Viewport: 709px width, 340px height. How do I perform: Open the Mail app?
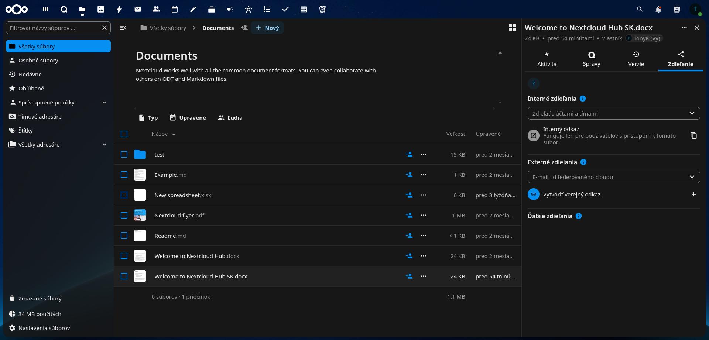point(138,9)
